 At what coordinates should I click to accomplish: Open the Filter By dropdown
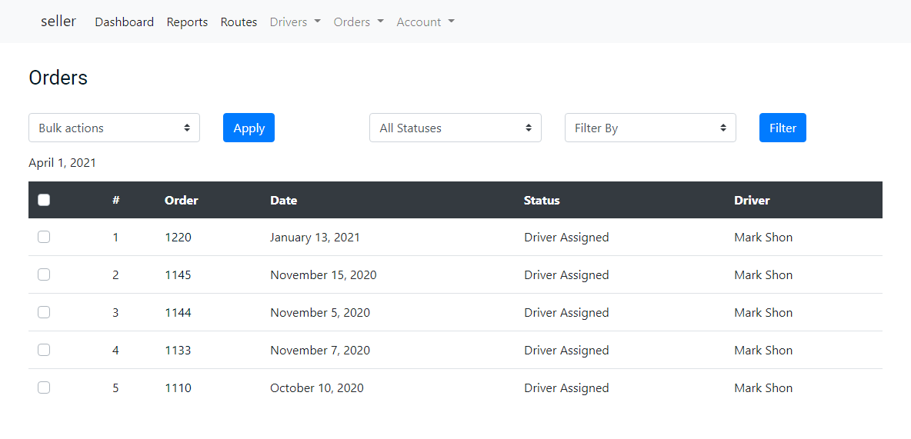(x=650, y=128)
